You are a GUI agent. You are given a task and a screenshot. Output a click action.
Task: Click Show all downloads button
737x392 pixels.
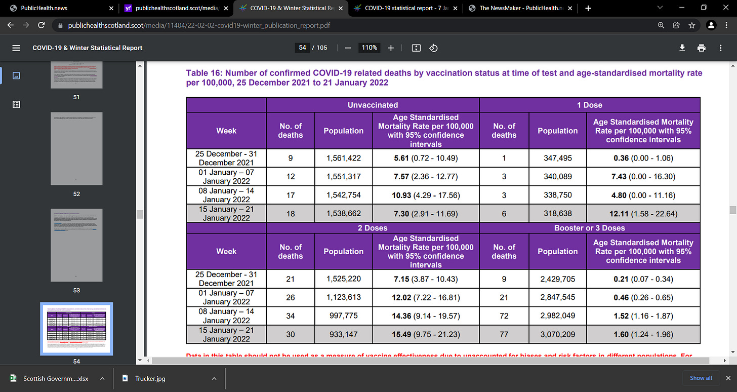[x=701, y=378]
